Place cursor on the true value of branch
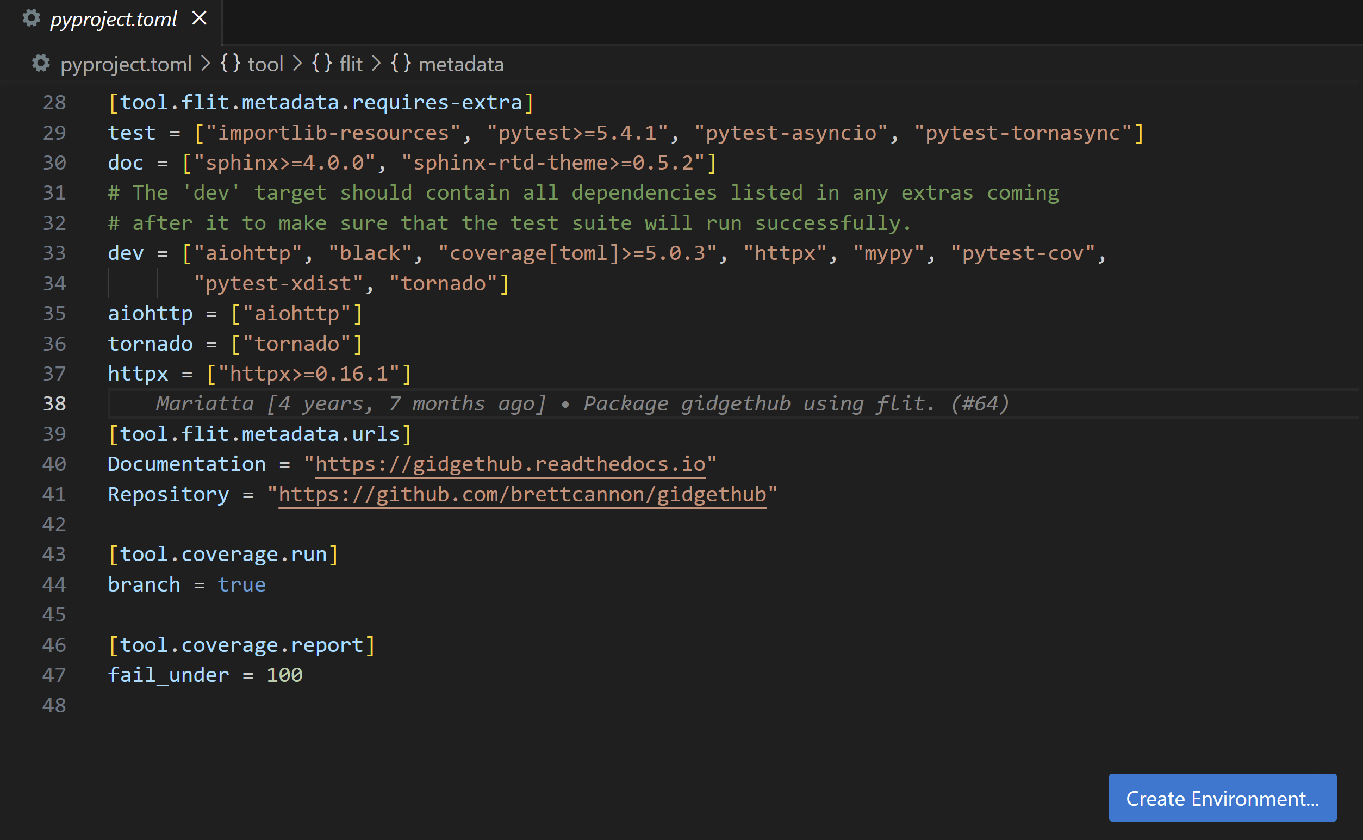This screenshot has height=840, width=1363. point(241,584)
